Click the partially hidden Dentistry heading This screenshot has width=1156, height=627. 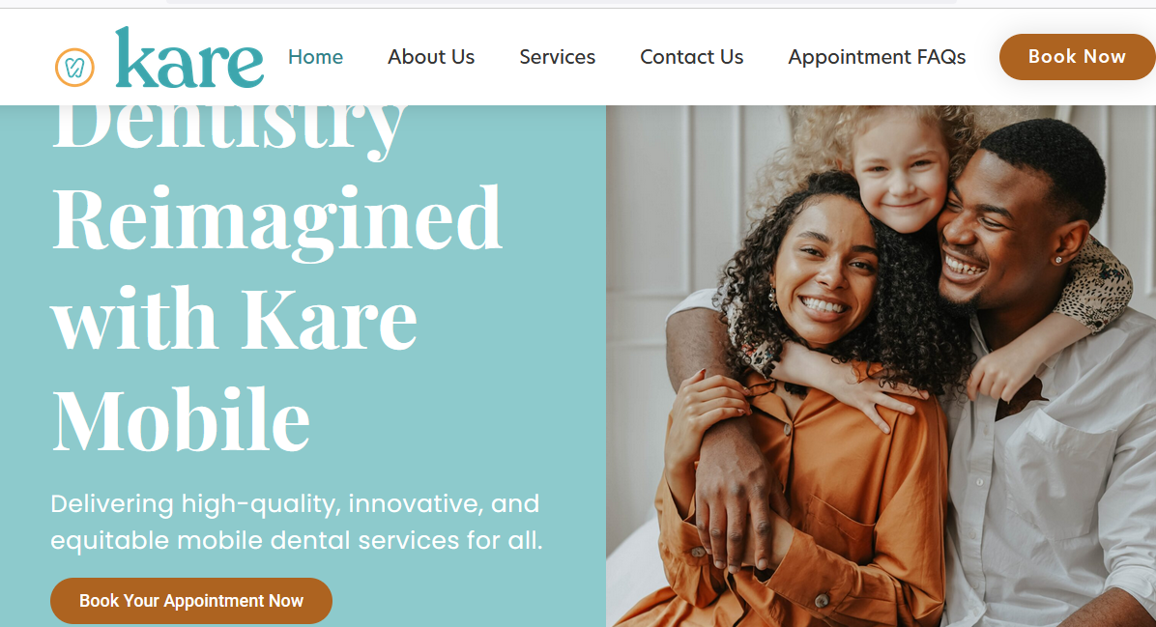click(x=228, y=128)
